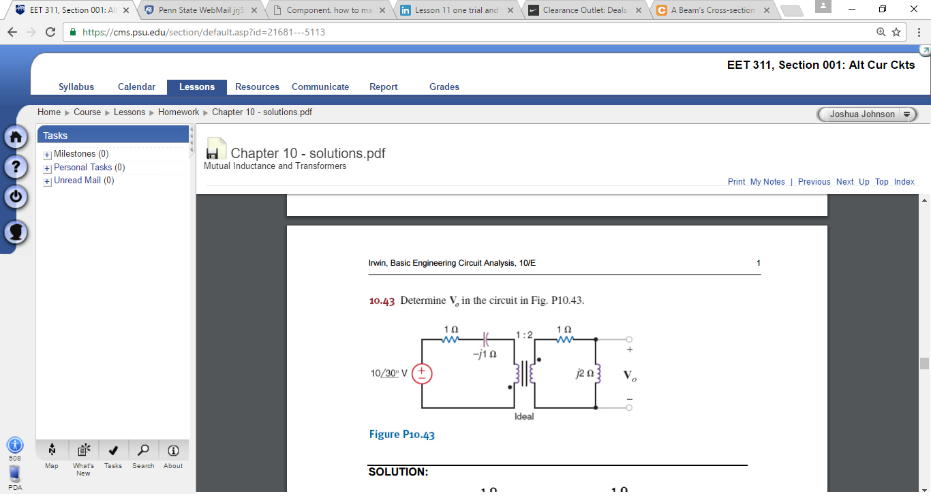Click the Help question mark icon
Screen dimensions: 931x496
point(15,166)
